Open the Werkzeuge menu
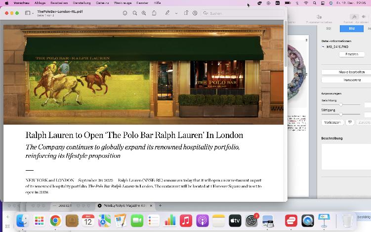This screenshot has height=232, width=371. pyautogui.click(x=123, y=3)
